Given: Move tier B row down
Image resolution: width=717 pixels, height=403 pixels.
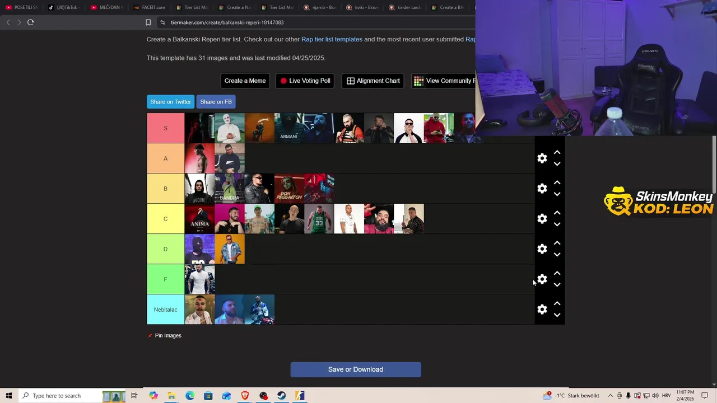Looking at the screenshot, I should tap(557, 194).
